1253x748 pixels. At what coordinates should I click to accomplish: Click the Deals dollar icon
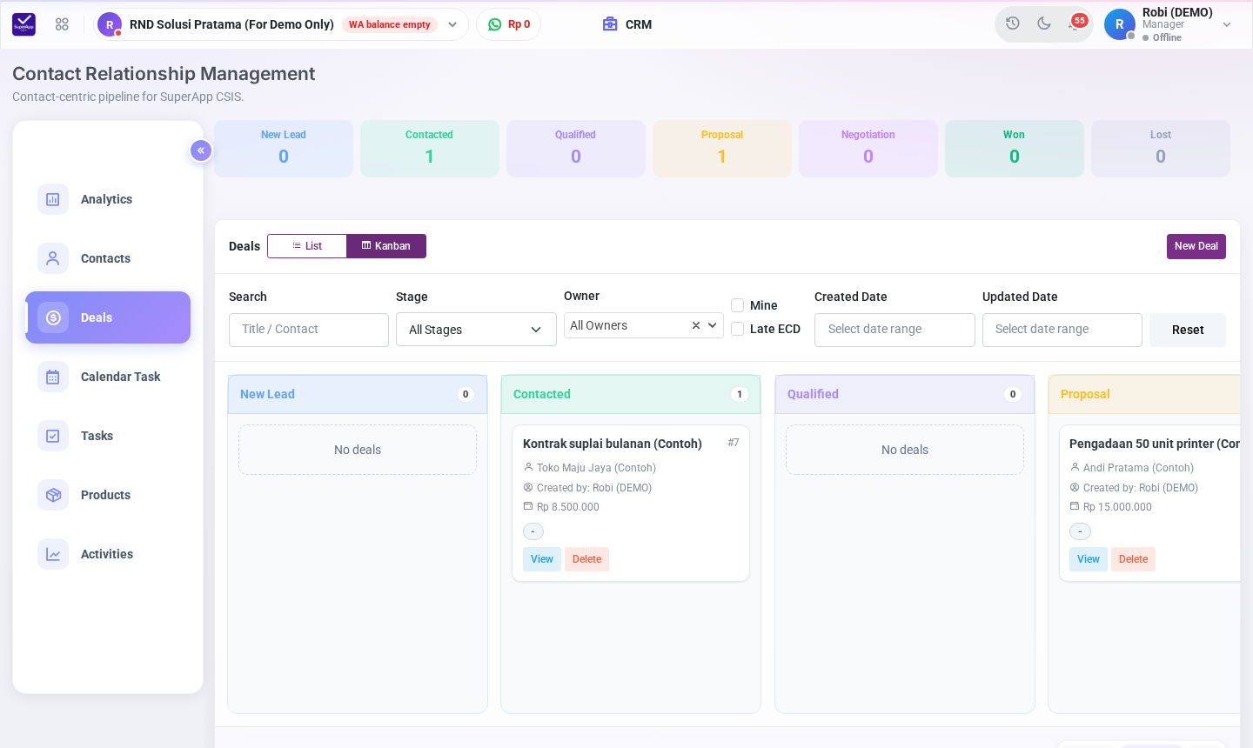(x=53, y=317)
